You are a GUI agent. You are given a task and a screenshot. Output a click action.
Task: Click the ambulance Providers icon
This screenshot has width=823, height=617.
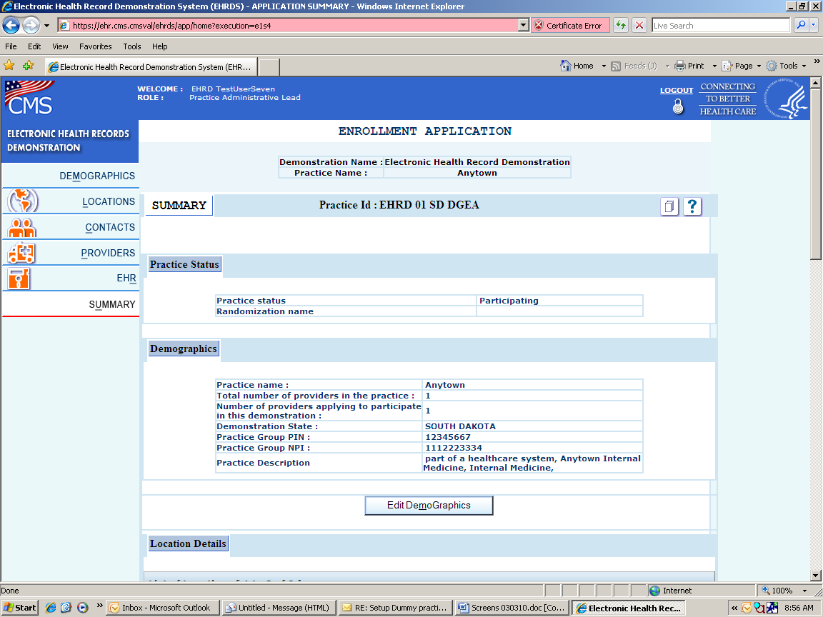pos(21,253)
